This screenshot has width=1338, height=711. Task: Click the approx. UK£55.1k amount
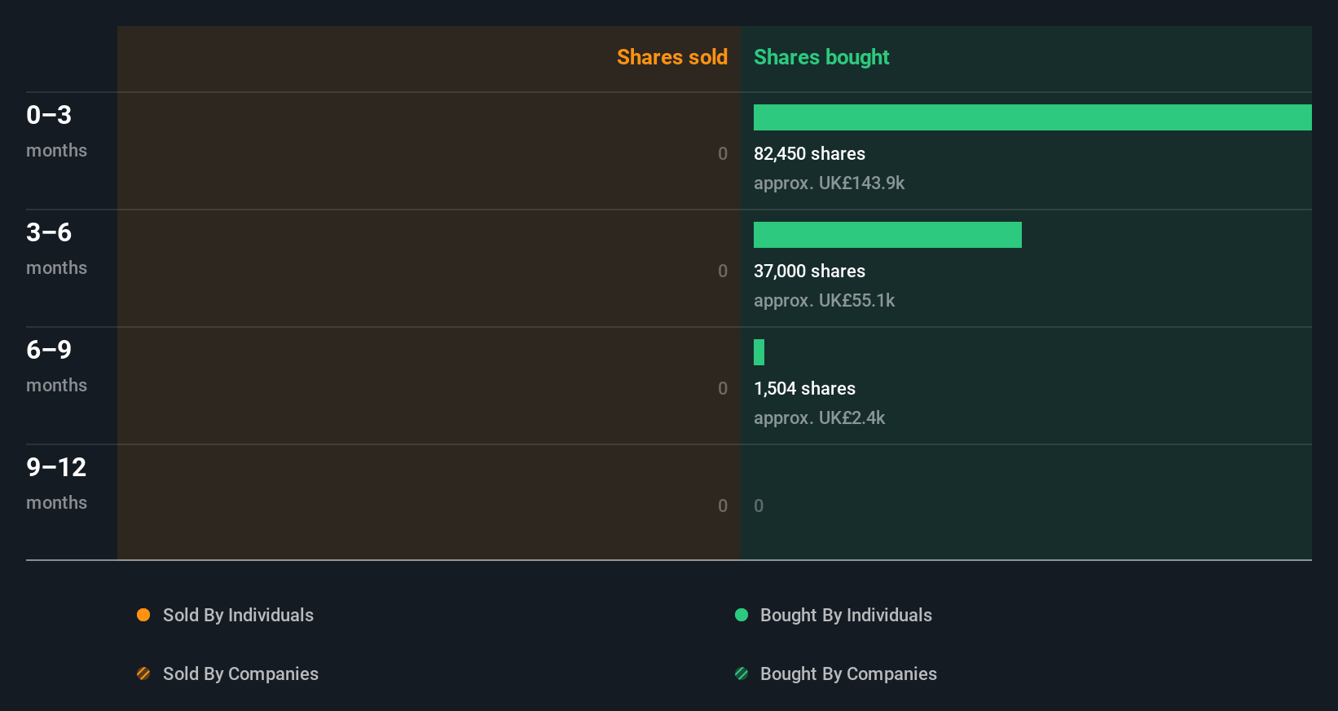tap(824, 300)
